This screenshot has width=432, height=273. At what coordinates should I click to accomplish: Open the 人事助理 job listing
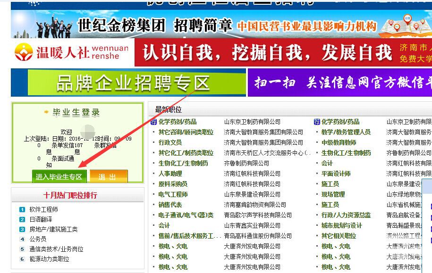point(170,174)
